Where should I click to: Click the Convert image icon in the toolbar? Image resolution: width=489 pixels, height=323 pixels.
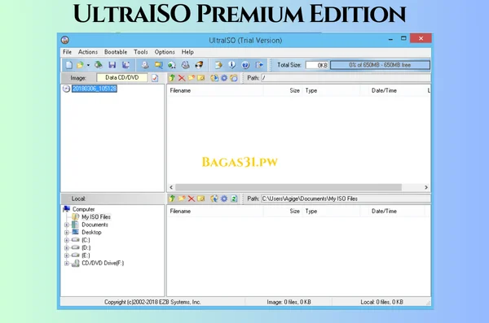click(x=172, y=65)
